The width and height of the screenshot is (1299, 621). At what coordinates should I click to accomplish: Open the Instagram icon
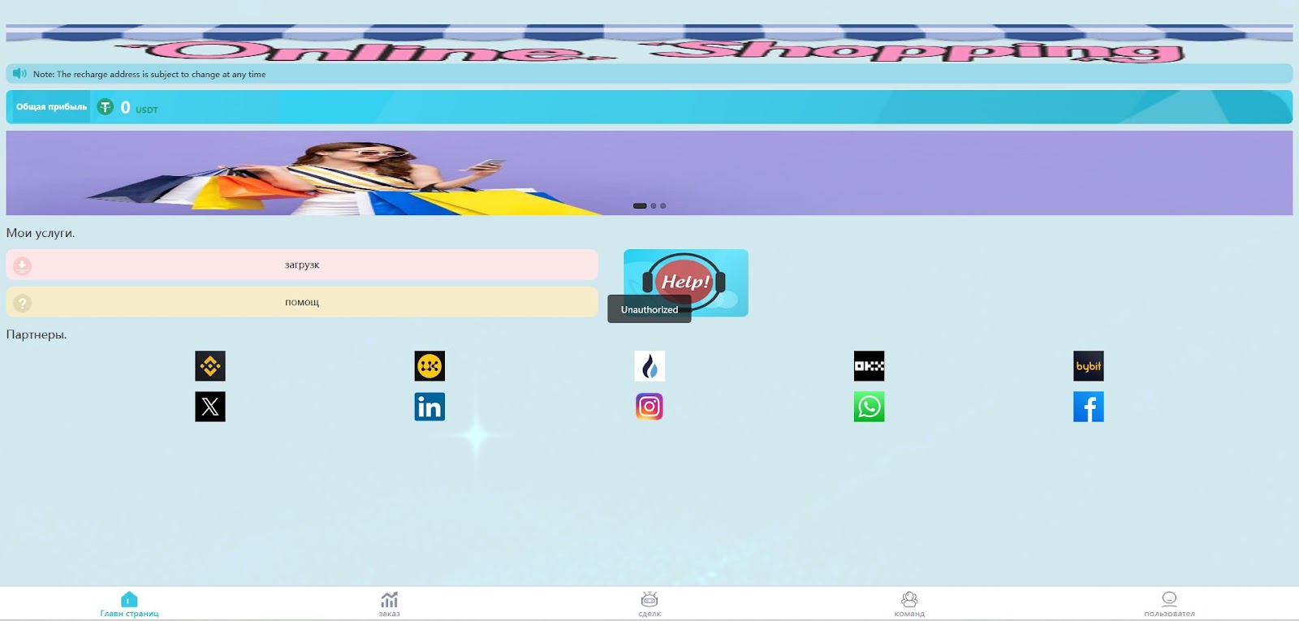tap(649, 407)
